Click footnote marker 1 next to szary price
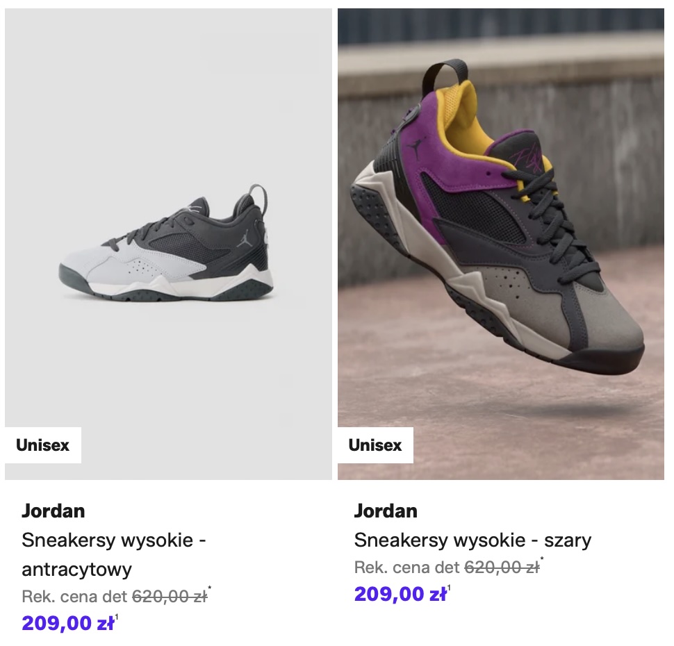Screen dimensions: 674x646 450,588
